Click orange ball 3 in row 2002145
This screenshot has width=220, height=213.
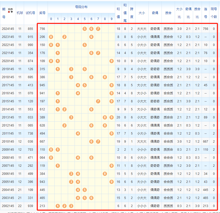coord(71,206)
